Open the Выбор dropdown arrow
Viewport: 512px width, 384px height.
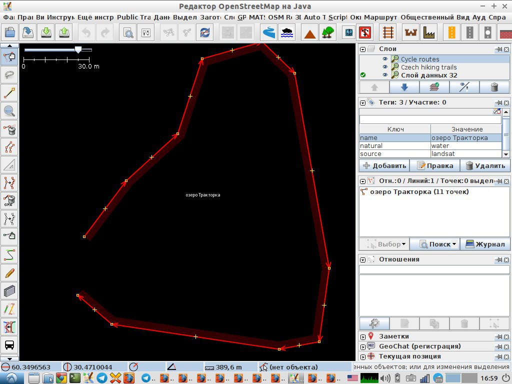[403, 244]
